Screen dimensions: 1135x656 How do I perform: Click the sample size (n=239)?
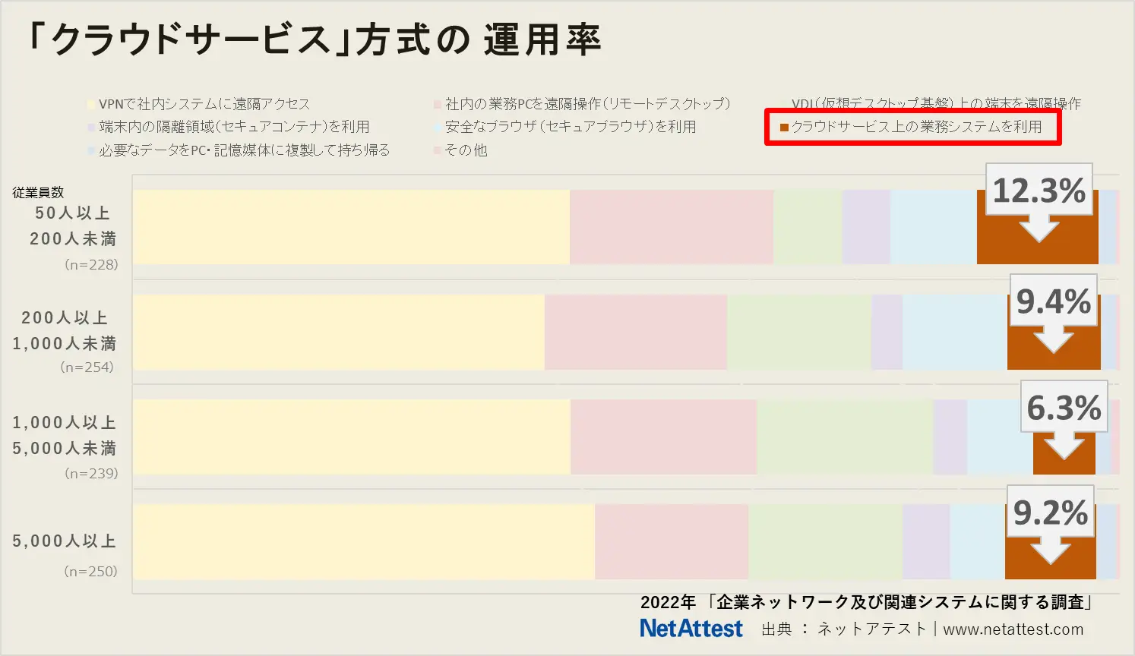coord(91,474)
